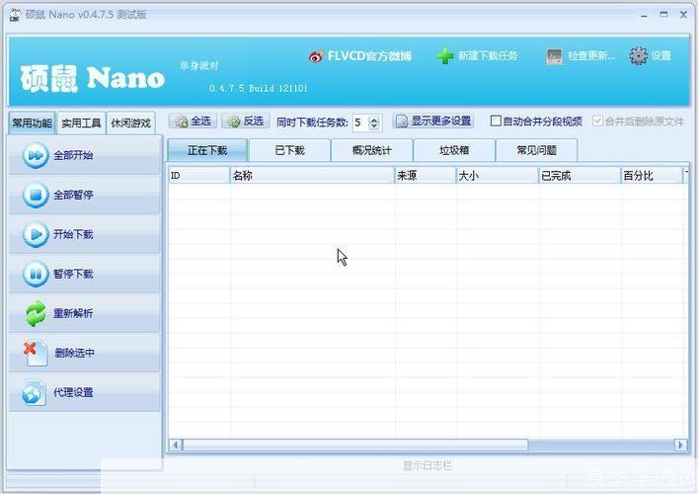Click the app icon in title bar
Image resolution: width=698 pixels, height=494 pixels.
[x=15, y=15]
